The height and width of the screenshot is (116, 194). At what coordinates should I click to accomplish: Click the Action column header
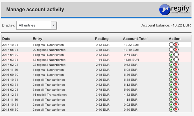click(175, 39)
